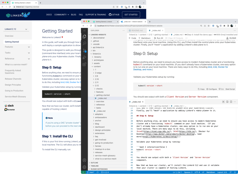Click the Accounts icon in activity bar
Viewport: 238px width, 174px height.
point(84,160)
